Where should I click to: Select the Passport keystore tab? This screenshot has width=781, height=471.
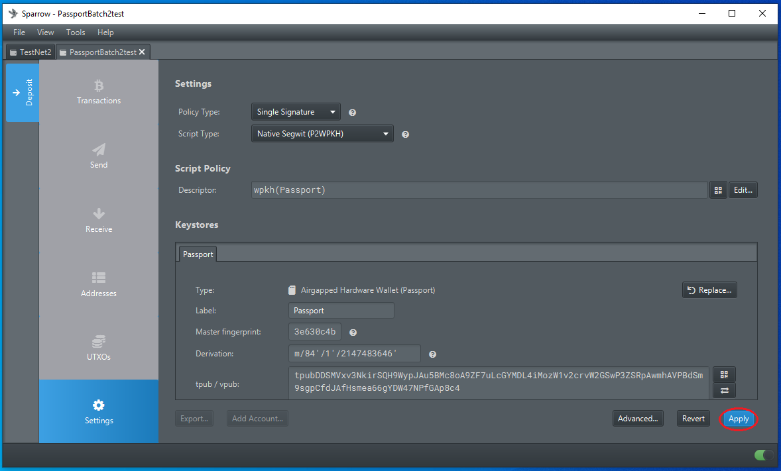tap(198, 254)
